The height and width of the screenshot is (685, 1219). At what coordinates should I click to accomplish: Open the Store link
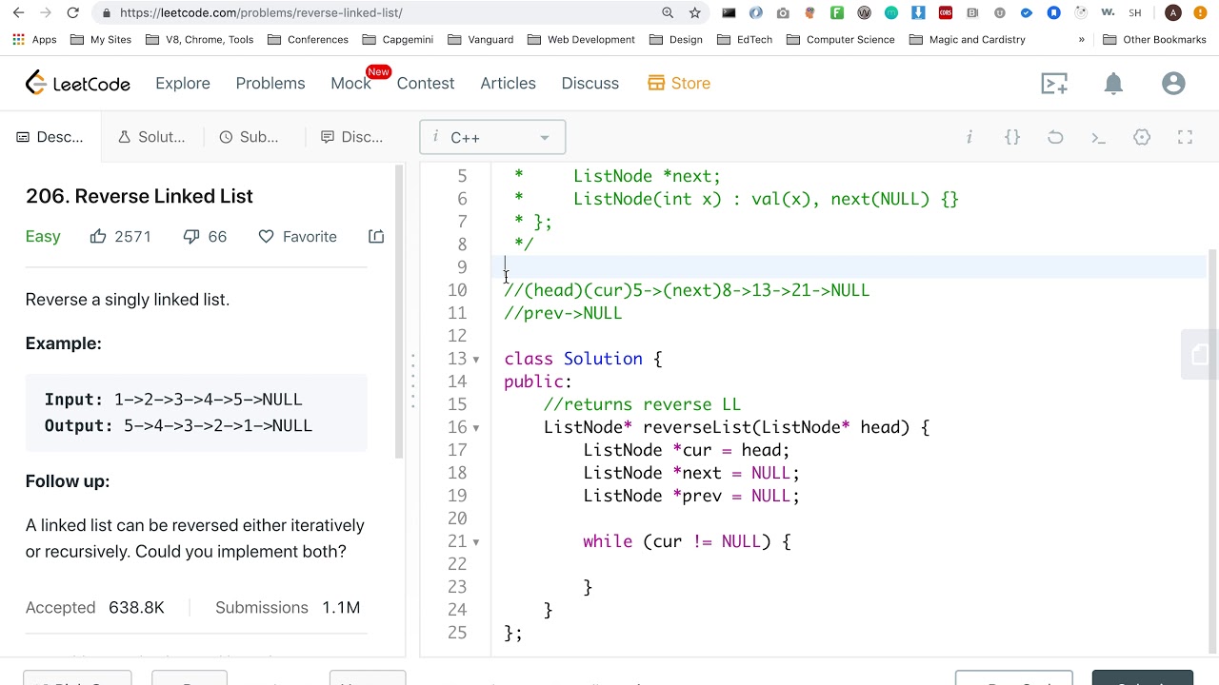coord(679,84)
